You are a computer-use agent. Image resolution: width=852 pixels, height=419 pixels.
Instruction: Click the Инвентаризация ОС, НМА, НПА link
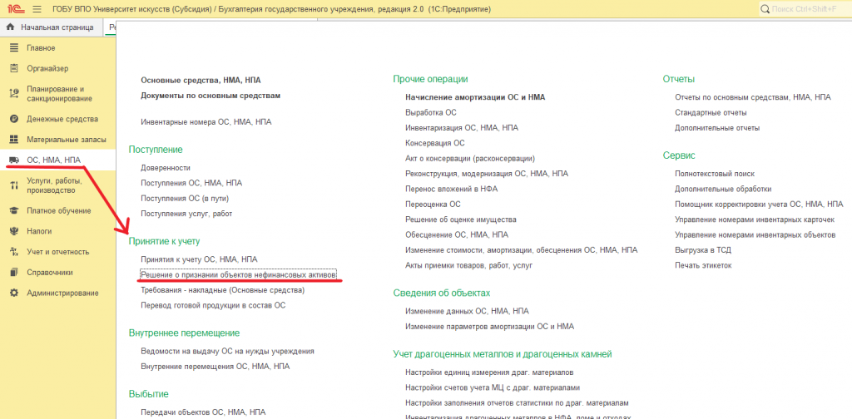click(461, 128)
